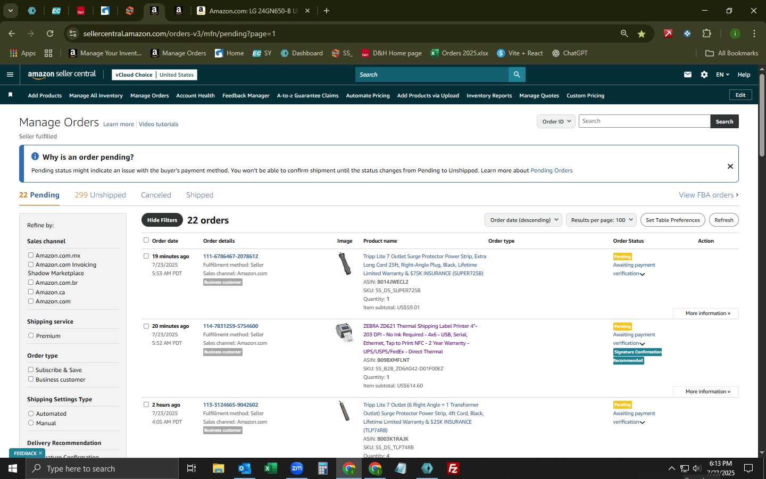Click the ZEBRA printer product thumbnail
This screenshot has width=766, height=479.
[344, 333]
